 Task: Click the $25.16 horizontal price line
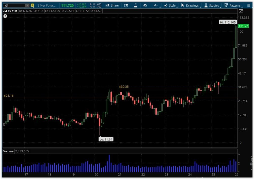(x=76, y=98)
